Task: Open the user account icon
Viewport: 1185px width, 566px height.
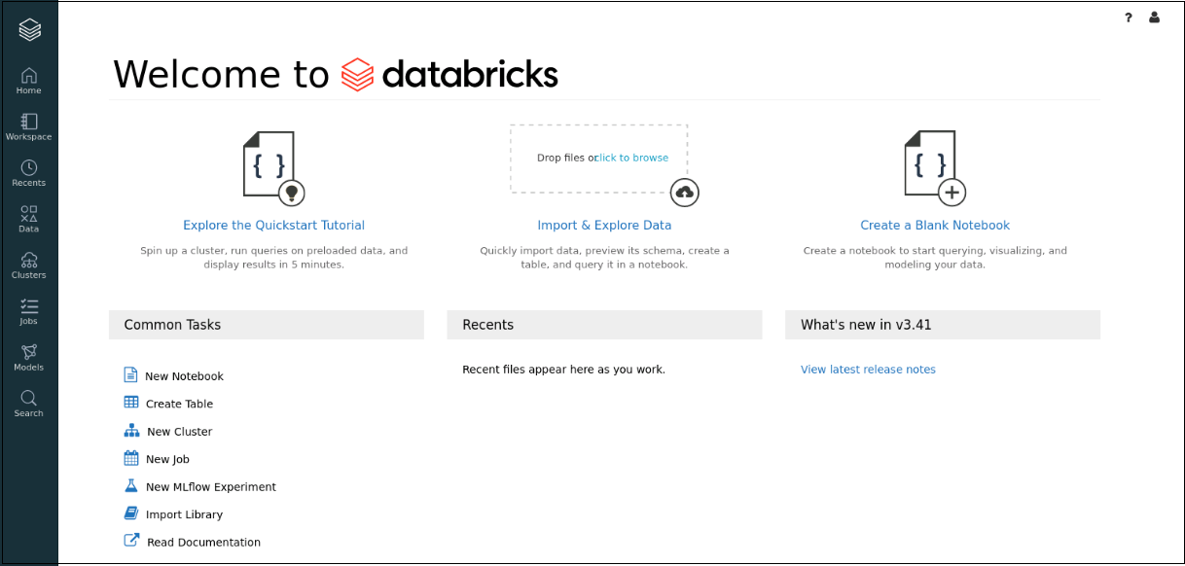Action: [1155, 18]
